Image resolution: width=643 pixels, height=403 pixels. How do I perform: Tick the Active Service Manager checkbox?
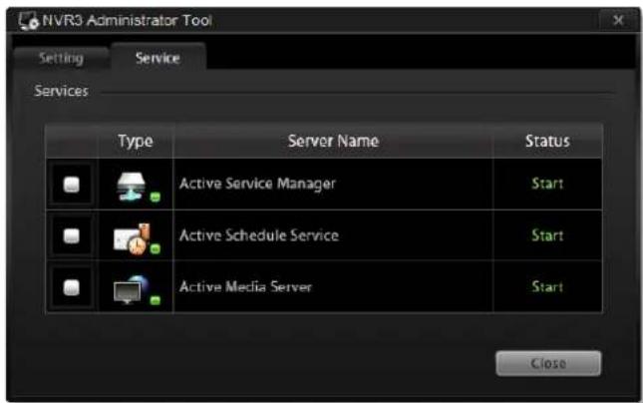click(x=72, y=185)
